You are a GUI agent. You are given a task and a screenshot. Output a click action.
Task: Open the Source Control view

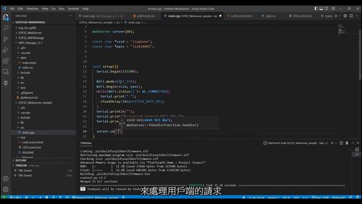[6, 39]
